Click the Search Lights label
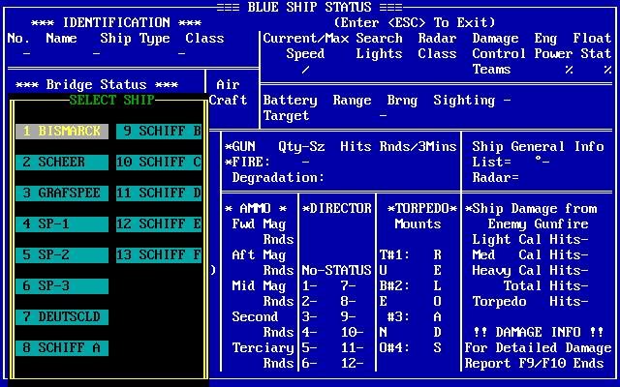Viewport: 620px width, 387px height. [x=379, y=46]
